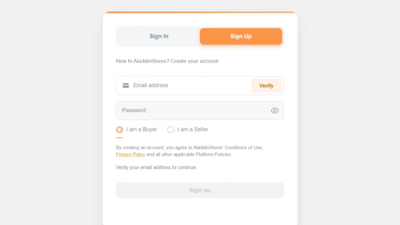Click the envelope icon in email field
The image size is (400, 225).
click(126, 86)
